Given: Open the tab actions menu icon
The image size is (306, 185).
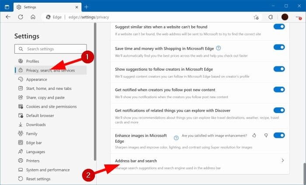Looking at the screenshot, I should 7,7.
